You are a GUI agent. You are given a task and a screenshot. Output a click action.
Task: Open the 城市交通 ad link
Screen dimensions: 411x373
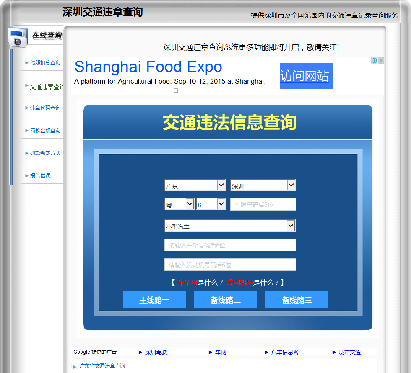coord(350,352)
